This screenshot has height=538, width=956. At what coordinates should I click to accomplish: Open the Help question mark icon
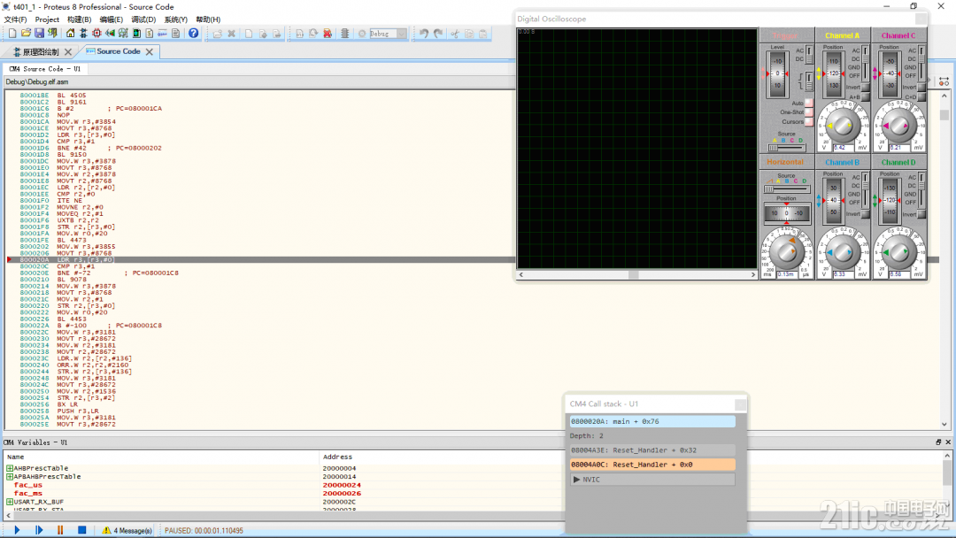[193, 34]
